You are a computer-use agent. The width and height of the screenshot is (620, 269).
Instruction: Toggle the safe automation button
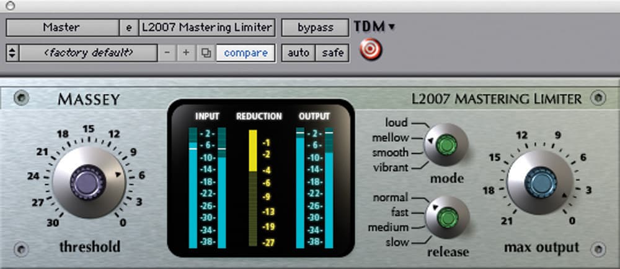click(332, 53)
